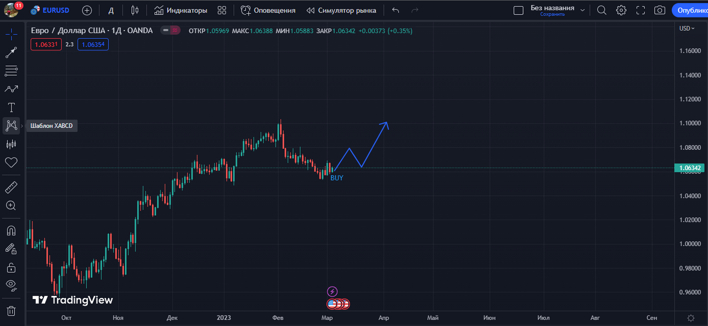708x326 pixels.
Task: Select the chart layout square icon
Action: [518, 10]
